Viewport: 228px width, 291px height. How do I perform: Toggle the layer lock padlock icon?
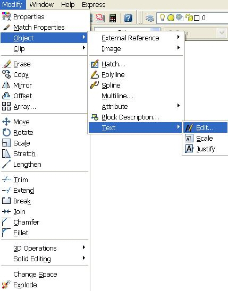[189, 18]
